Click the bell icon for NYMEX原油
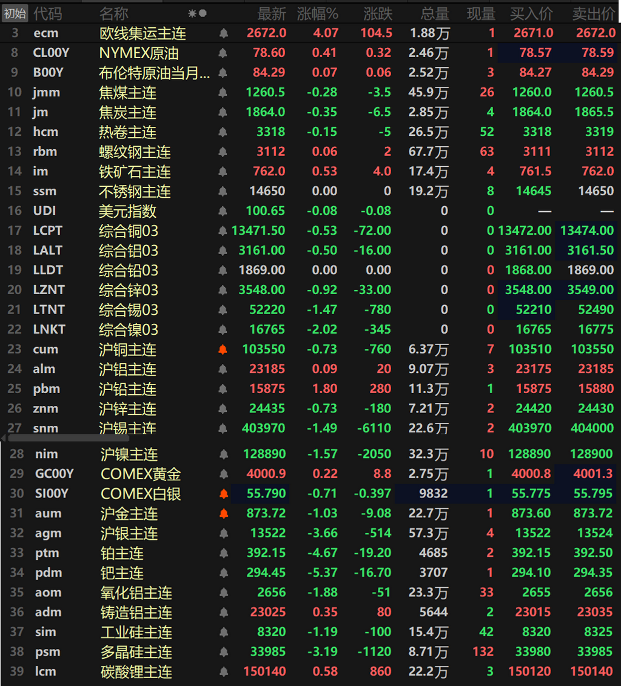The width and height of the screenshot is (621, 686). (x=223, y=53)
